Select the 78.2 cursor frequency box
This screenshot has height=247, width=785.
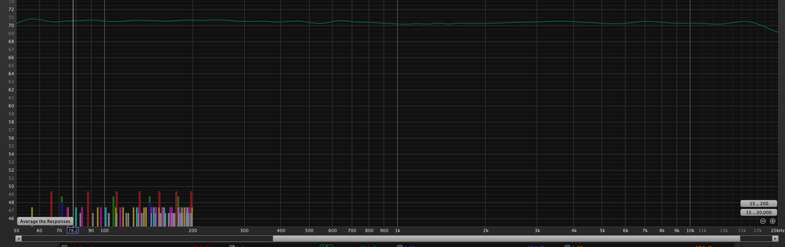pyautogui.click(x=73, y=231)
